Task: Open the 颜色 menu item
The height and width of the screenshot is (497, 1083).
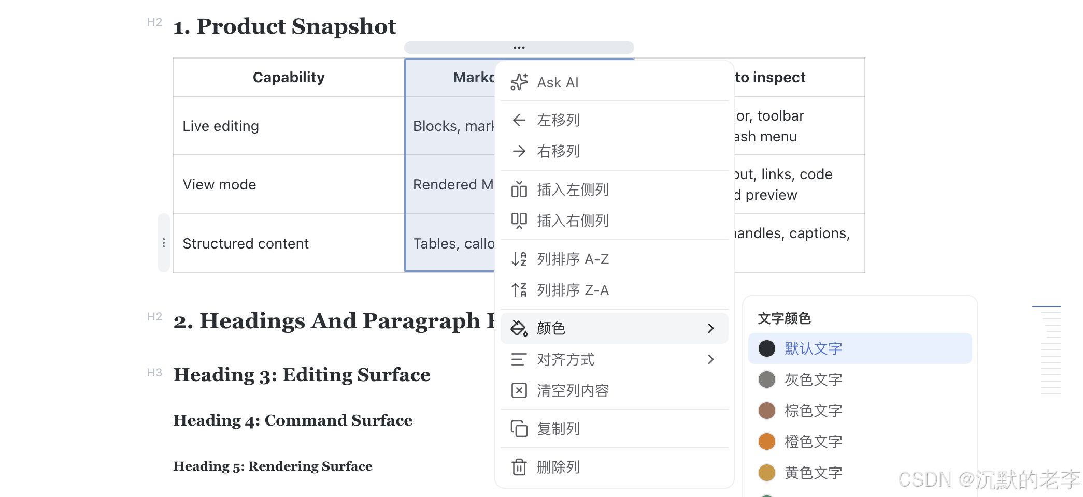Action: pos(615,328)
